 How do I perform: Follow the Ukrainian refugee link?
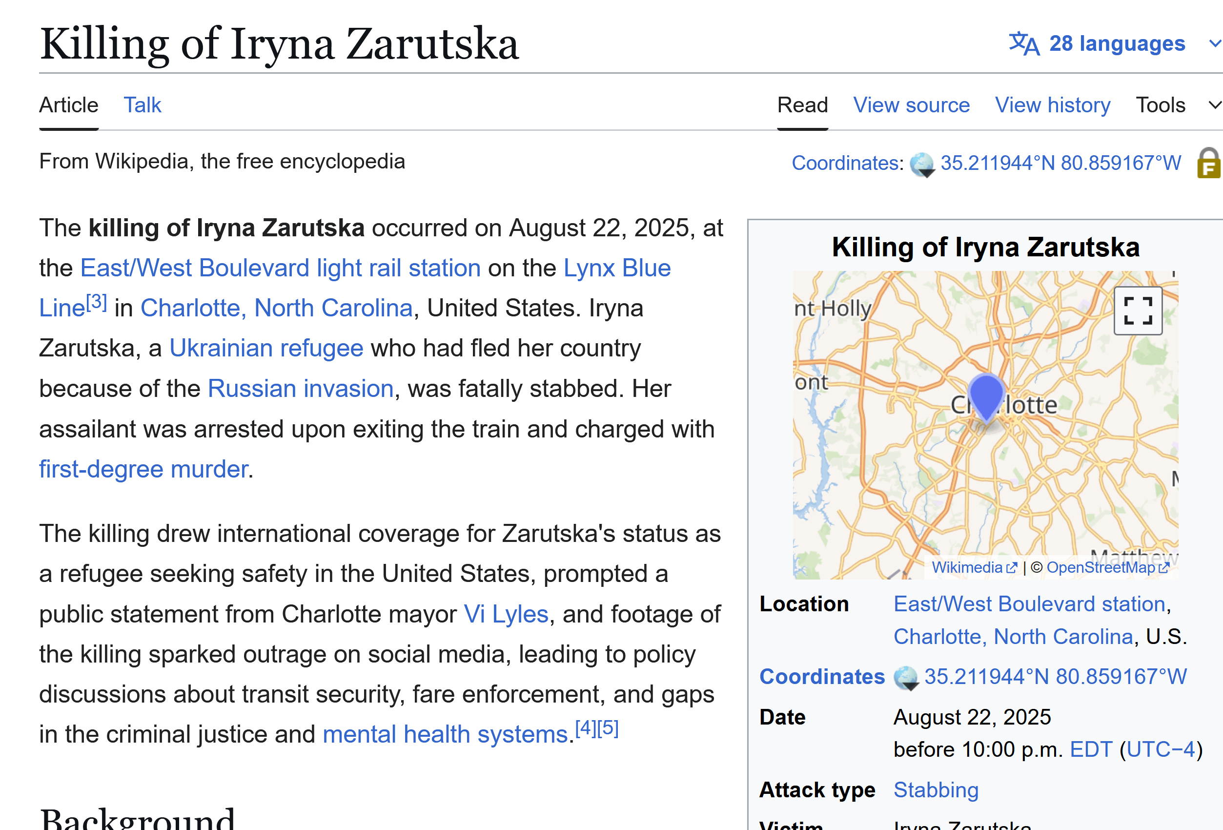[x=266, y=349]
